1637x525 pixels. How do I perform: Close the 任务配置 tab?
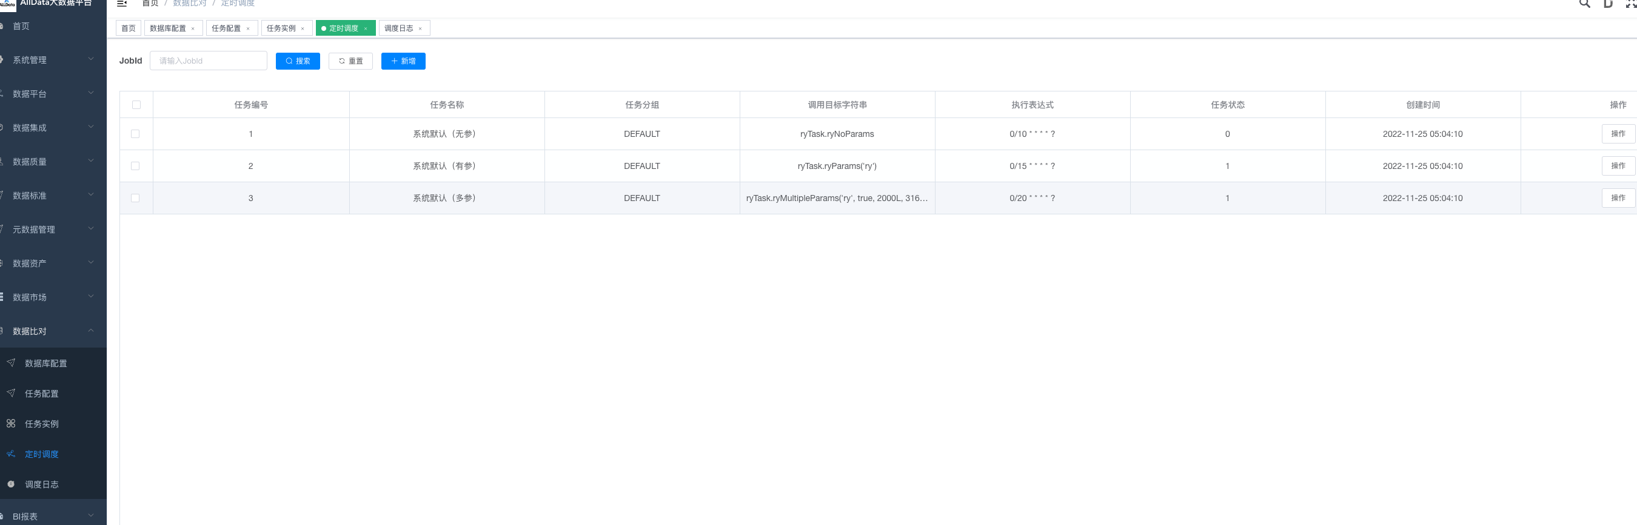[248, 28]
